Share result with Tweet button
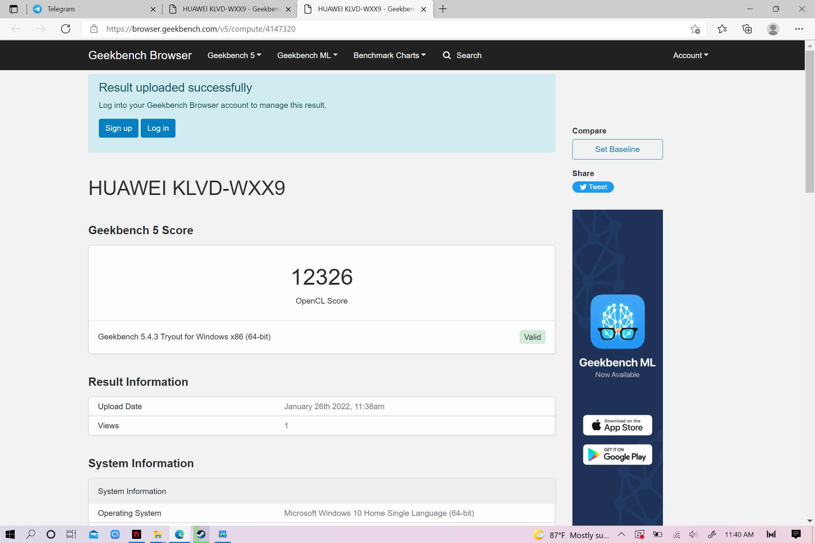Image resolution: width=815 pixels, height=543 pixels. pyautogui.click(x=593, y=187)
